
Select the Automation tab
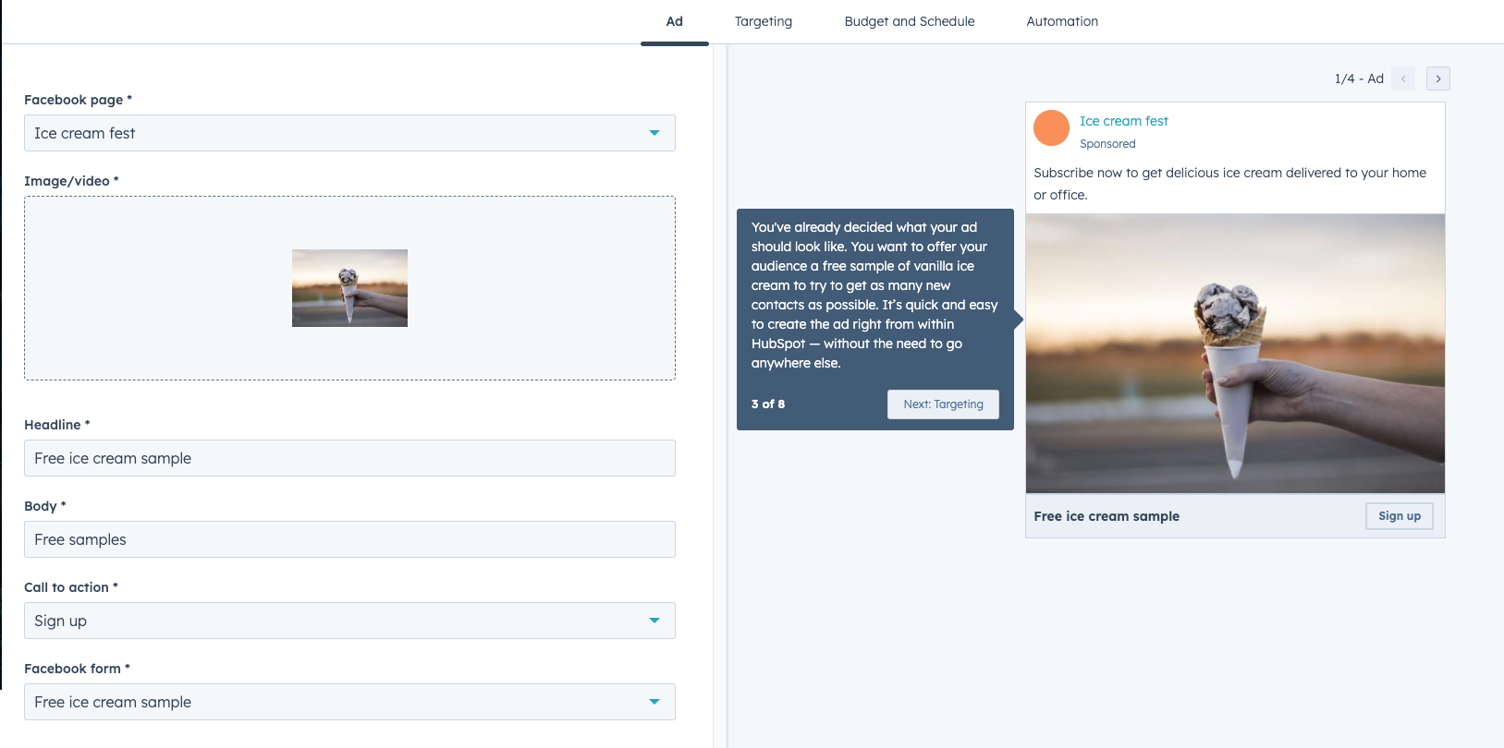point(1062,21)
